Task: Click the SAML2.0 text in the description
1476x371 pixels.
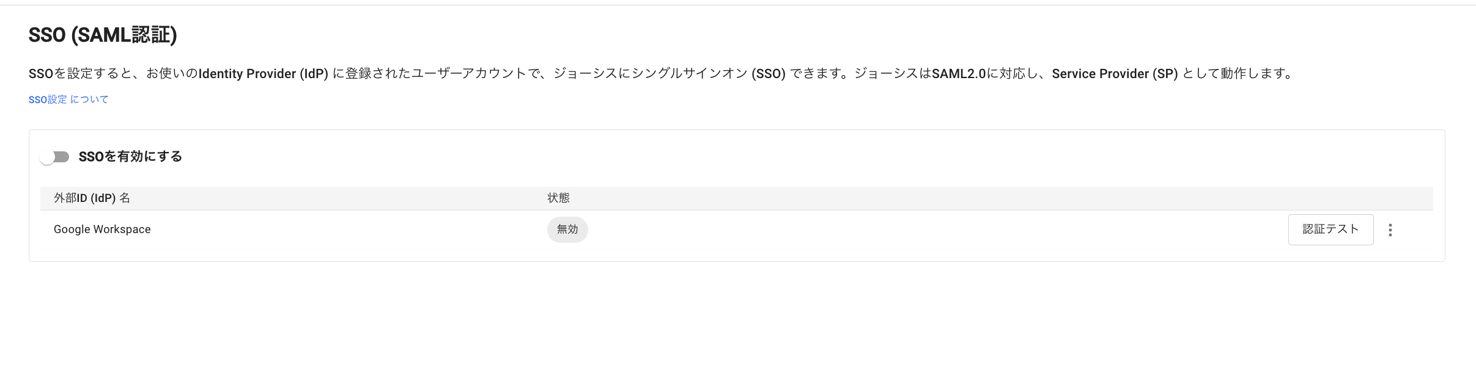Action: coord(959,74)
